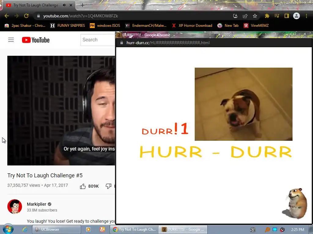Screen dimensions: 313x234
Task: Click the DURR???!1! popup window title bar
Action: point(200,35)
